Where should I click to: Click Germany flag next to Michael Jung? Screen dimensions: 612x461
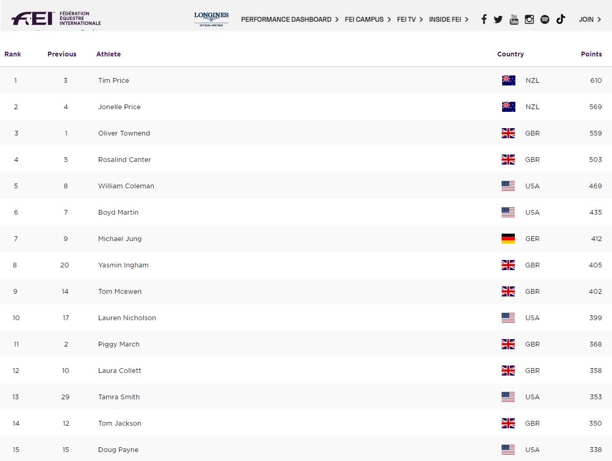coord(508,239)
